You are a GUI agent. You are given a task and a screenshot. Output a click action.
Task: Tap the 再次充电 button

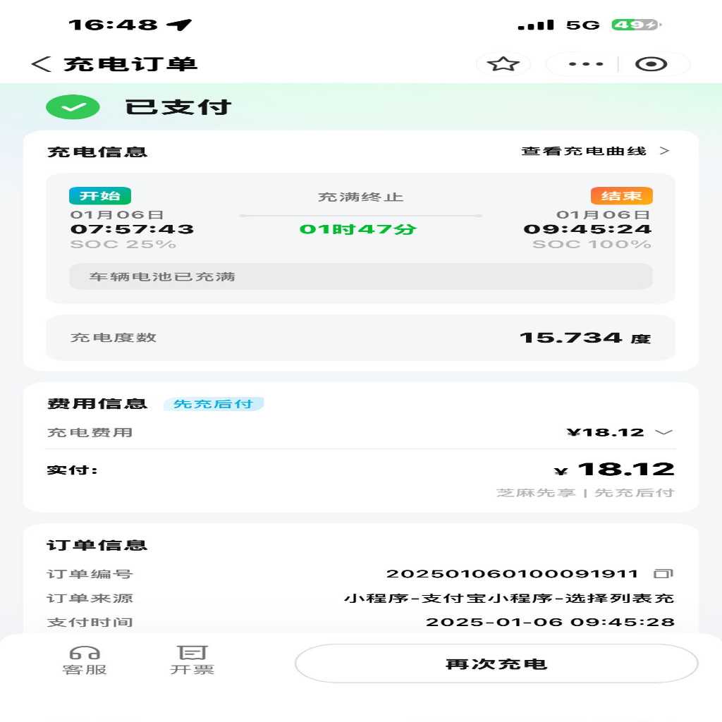click(x=496, y=663)
